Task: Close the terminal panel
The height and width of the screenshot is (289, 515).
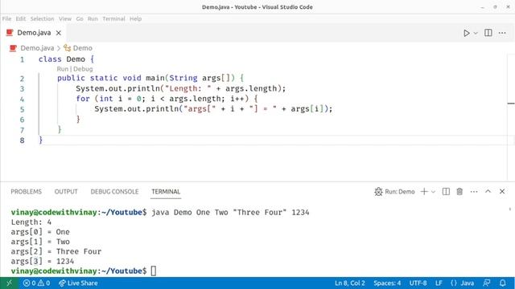Action: [x=502, y=191]
